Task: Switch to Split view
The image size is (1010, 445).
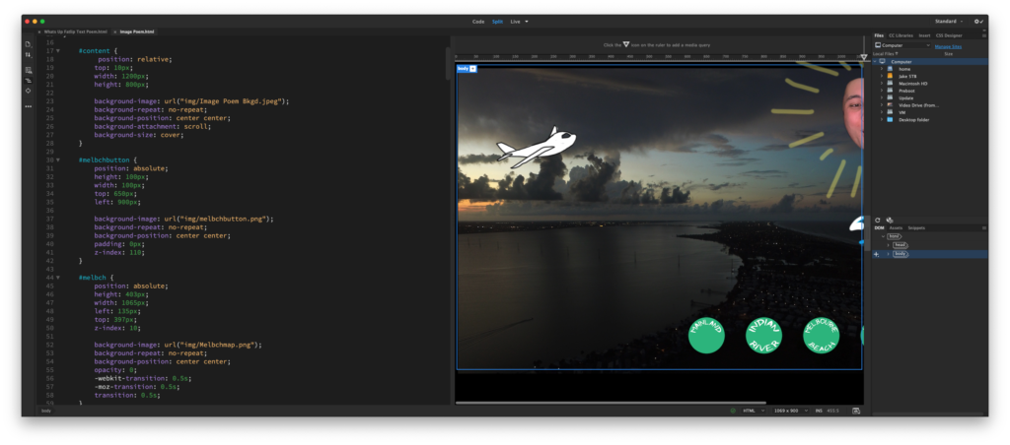Action: (x=496, y=21)
